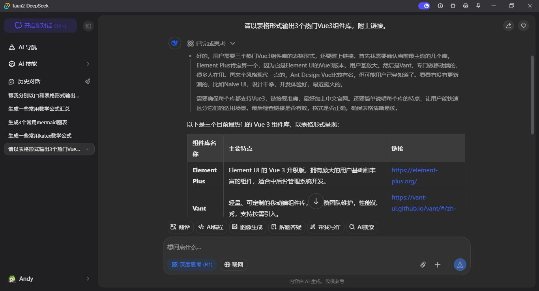Open the settings gear in the title bar
539x291 pixels.
tap(466, 6)
